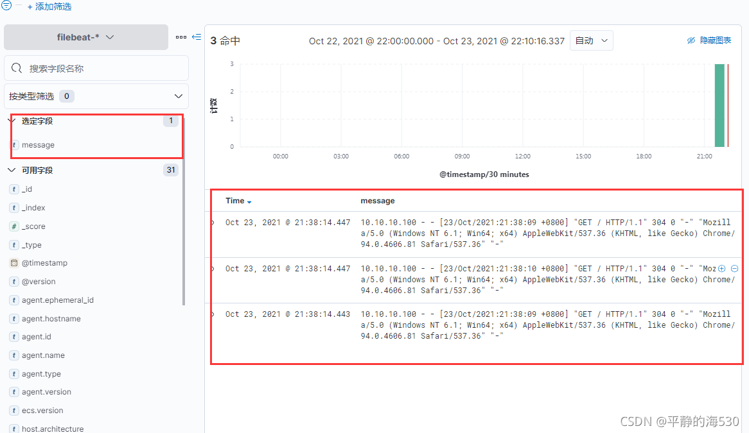This screenshot has width=749, height=433.
Task: Click the ecs.version type icon
Action: (x=14, y=411)
